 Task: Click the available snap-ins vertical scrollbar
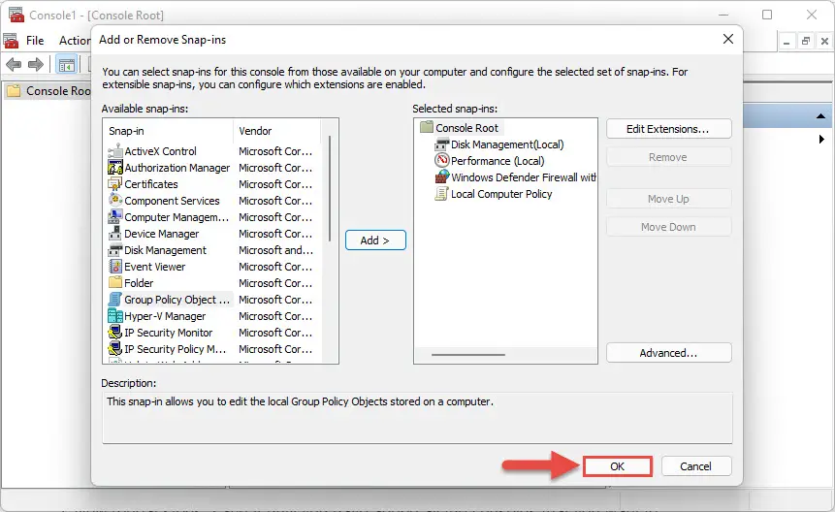tap(330, 188)
